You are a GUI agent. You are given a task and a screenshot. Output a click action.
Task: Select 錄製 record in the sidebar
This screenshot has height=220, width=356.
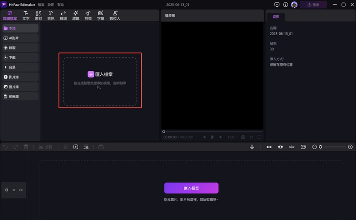point(21,48)
